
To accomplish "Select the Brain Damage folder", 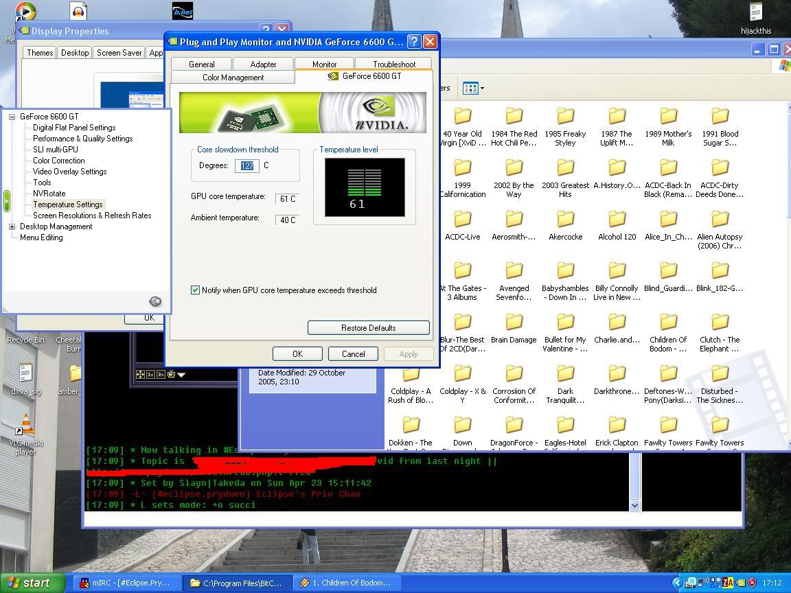I will point(514,328).
